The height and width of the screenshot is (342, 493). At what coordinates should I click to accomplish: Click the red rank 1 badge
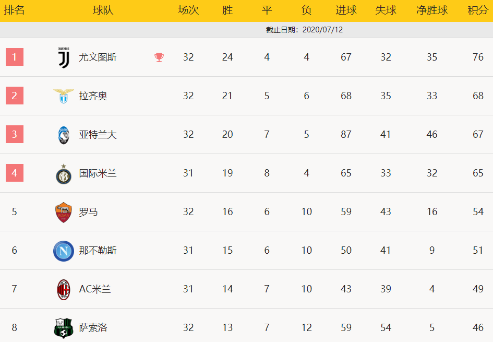(x=15, y=57)
